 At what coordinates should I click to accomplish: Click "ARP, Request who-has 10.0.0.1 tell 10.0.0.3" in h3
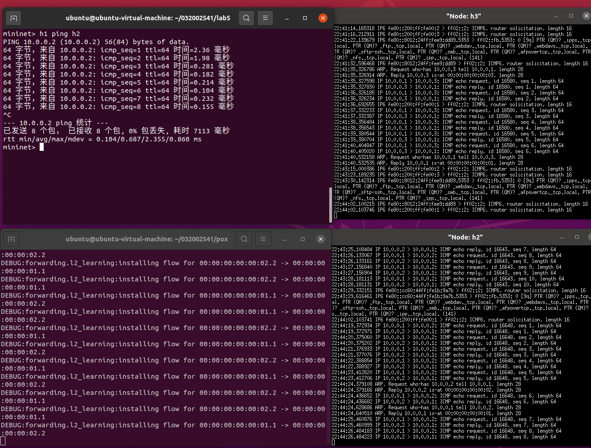tap(428, 157)
